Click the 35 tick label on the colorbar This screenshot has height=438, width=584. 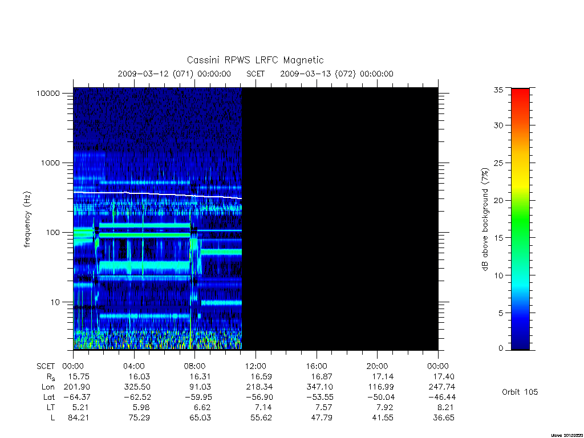tap(498, 90)
